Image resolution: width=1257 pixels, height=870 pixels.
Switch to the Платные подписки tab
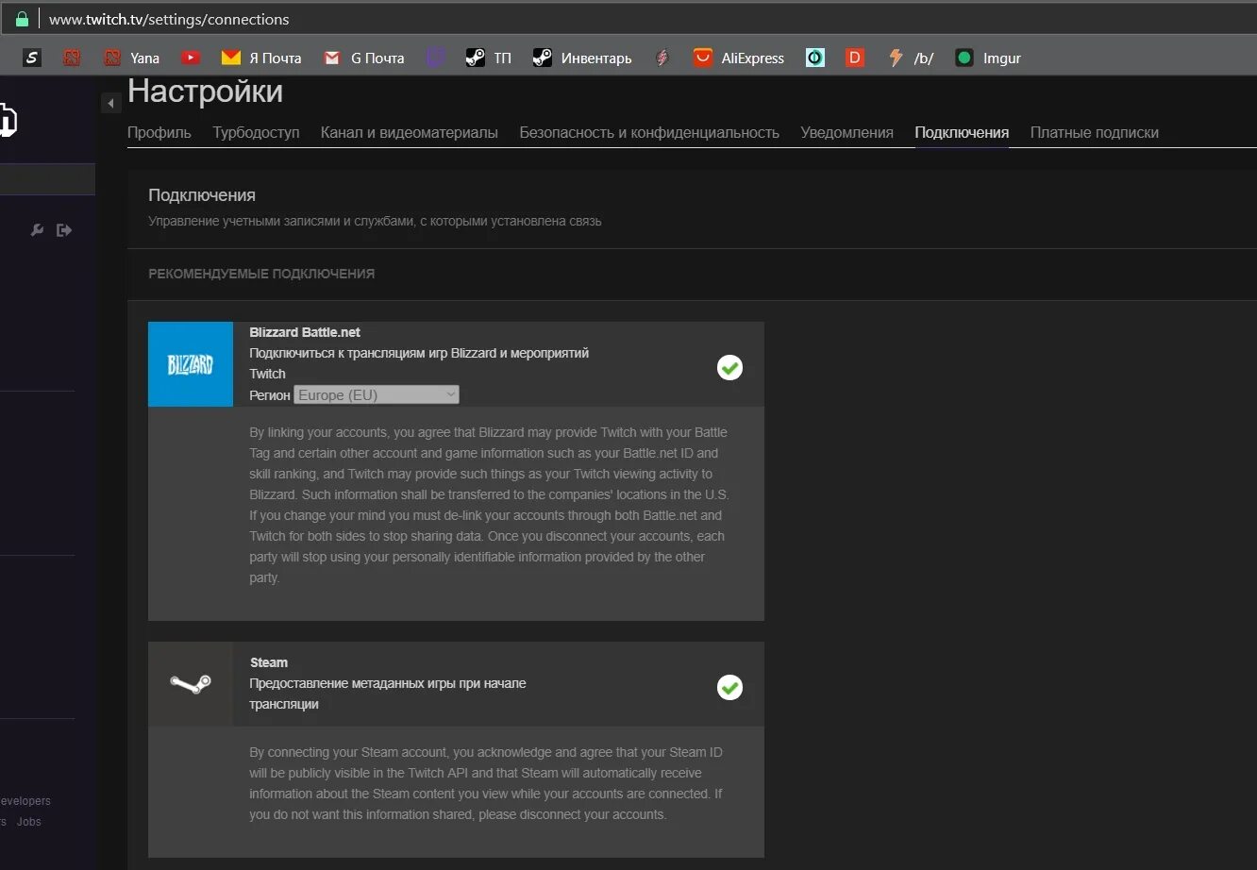[x=1095, y=133]
